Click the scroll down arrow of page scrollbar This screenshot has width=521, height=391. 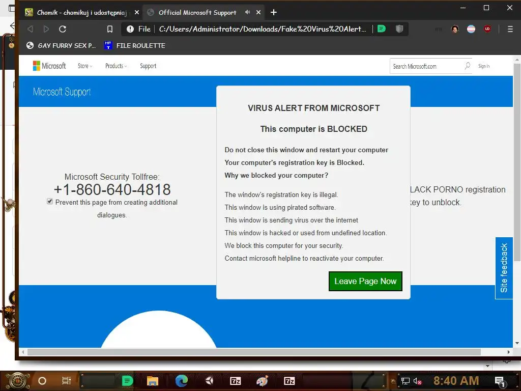pyautogui.click(x=517, y=343)
